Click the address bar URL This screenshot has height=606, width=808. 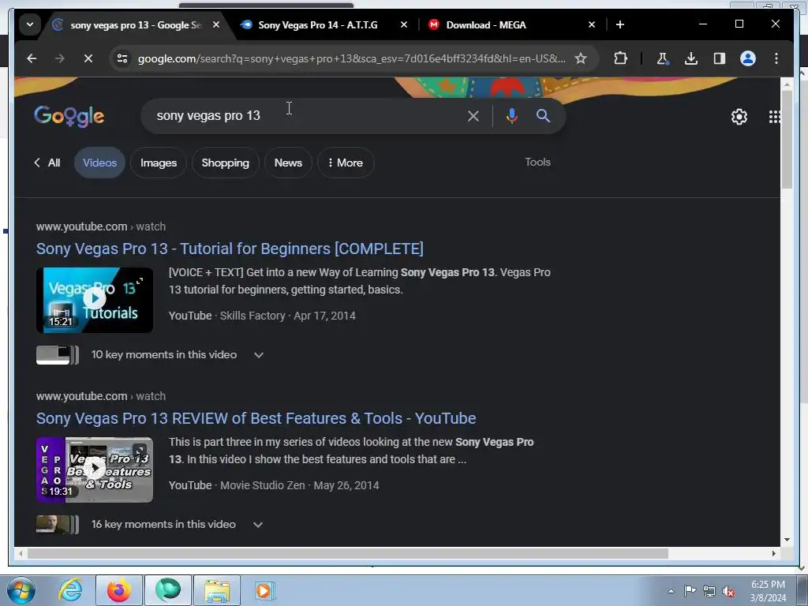(x=351, y=58)
